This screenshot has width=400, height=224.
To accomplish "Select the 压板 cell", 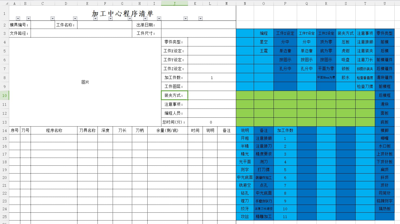I will click(346, 42).
